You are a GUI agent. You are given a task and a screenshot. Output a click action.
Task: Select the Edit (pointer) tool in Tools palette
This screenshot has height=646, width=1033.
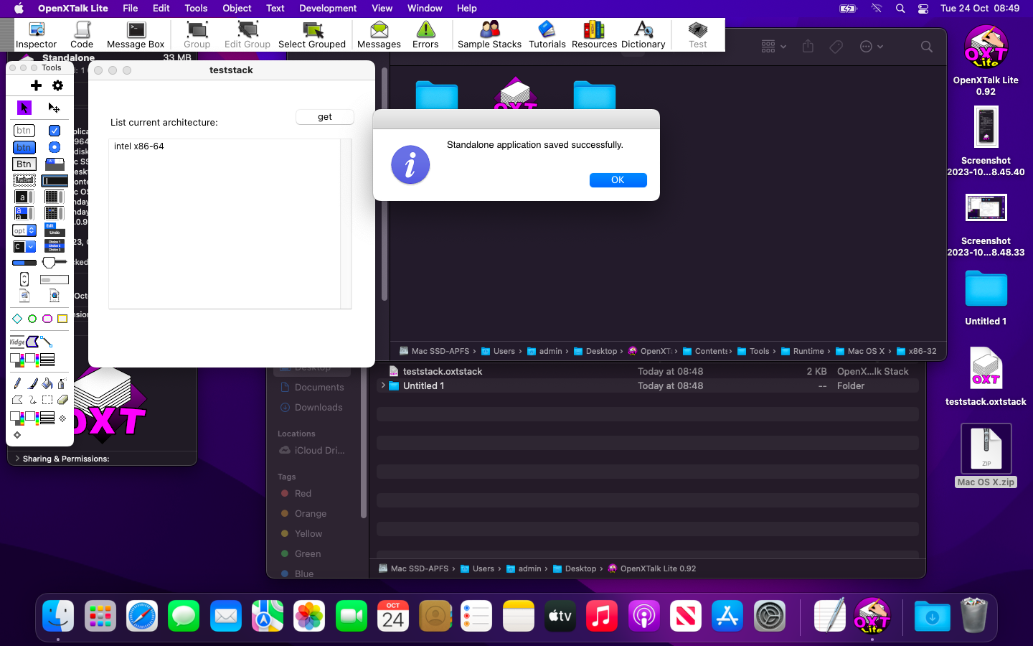click(54, 108)
